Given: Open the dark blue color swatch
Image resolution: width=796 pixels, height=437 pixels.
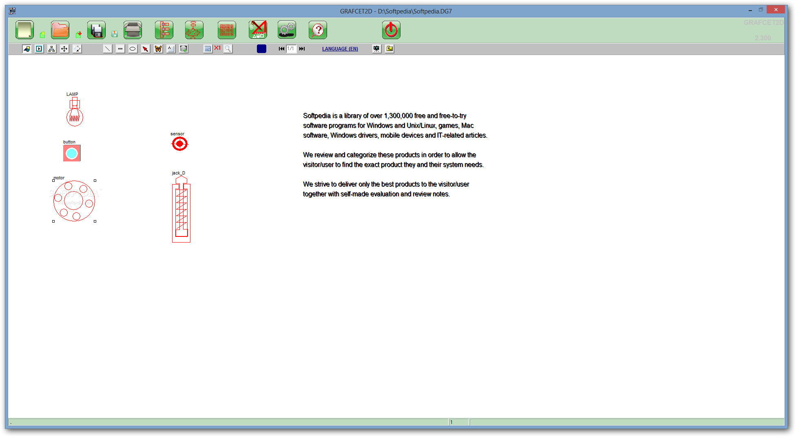Looking at the screenshot, I should (x=261, y=49).
